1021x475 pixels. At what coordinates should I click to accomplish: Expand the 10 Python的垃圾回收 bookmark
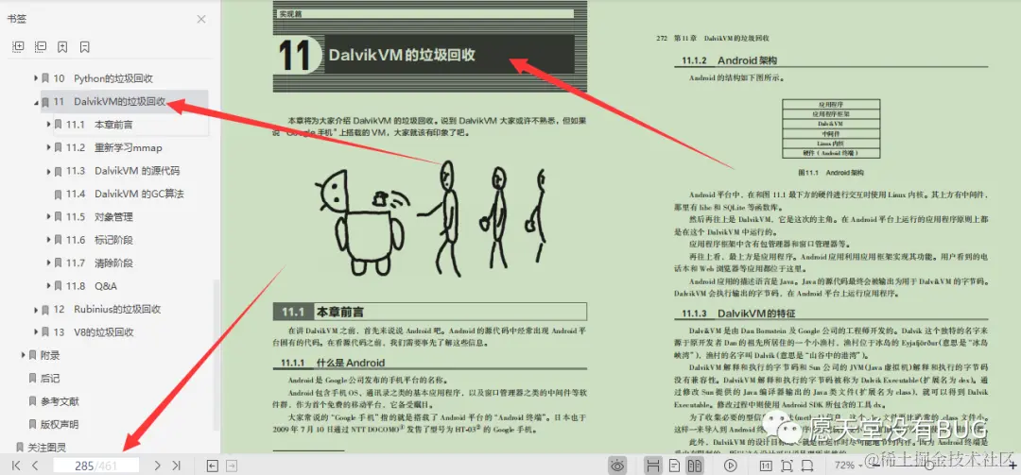37,78
